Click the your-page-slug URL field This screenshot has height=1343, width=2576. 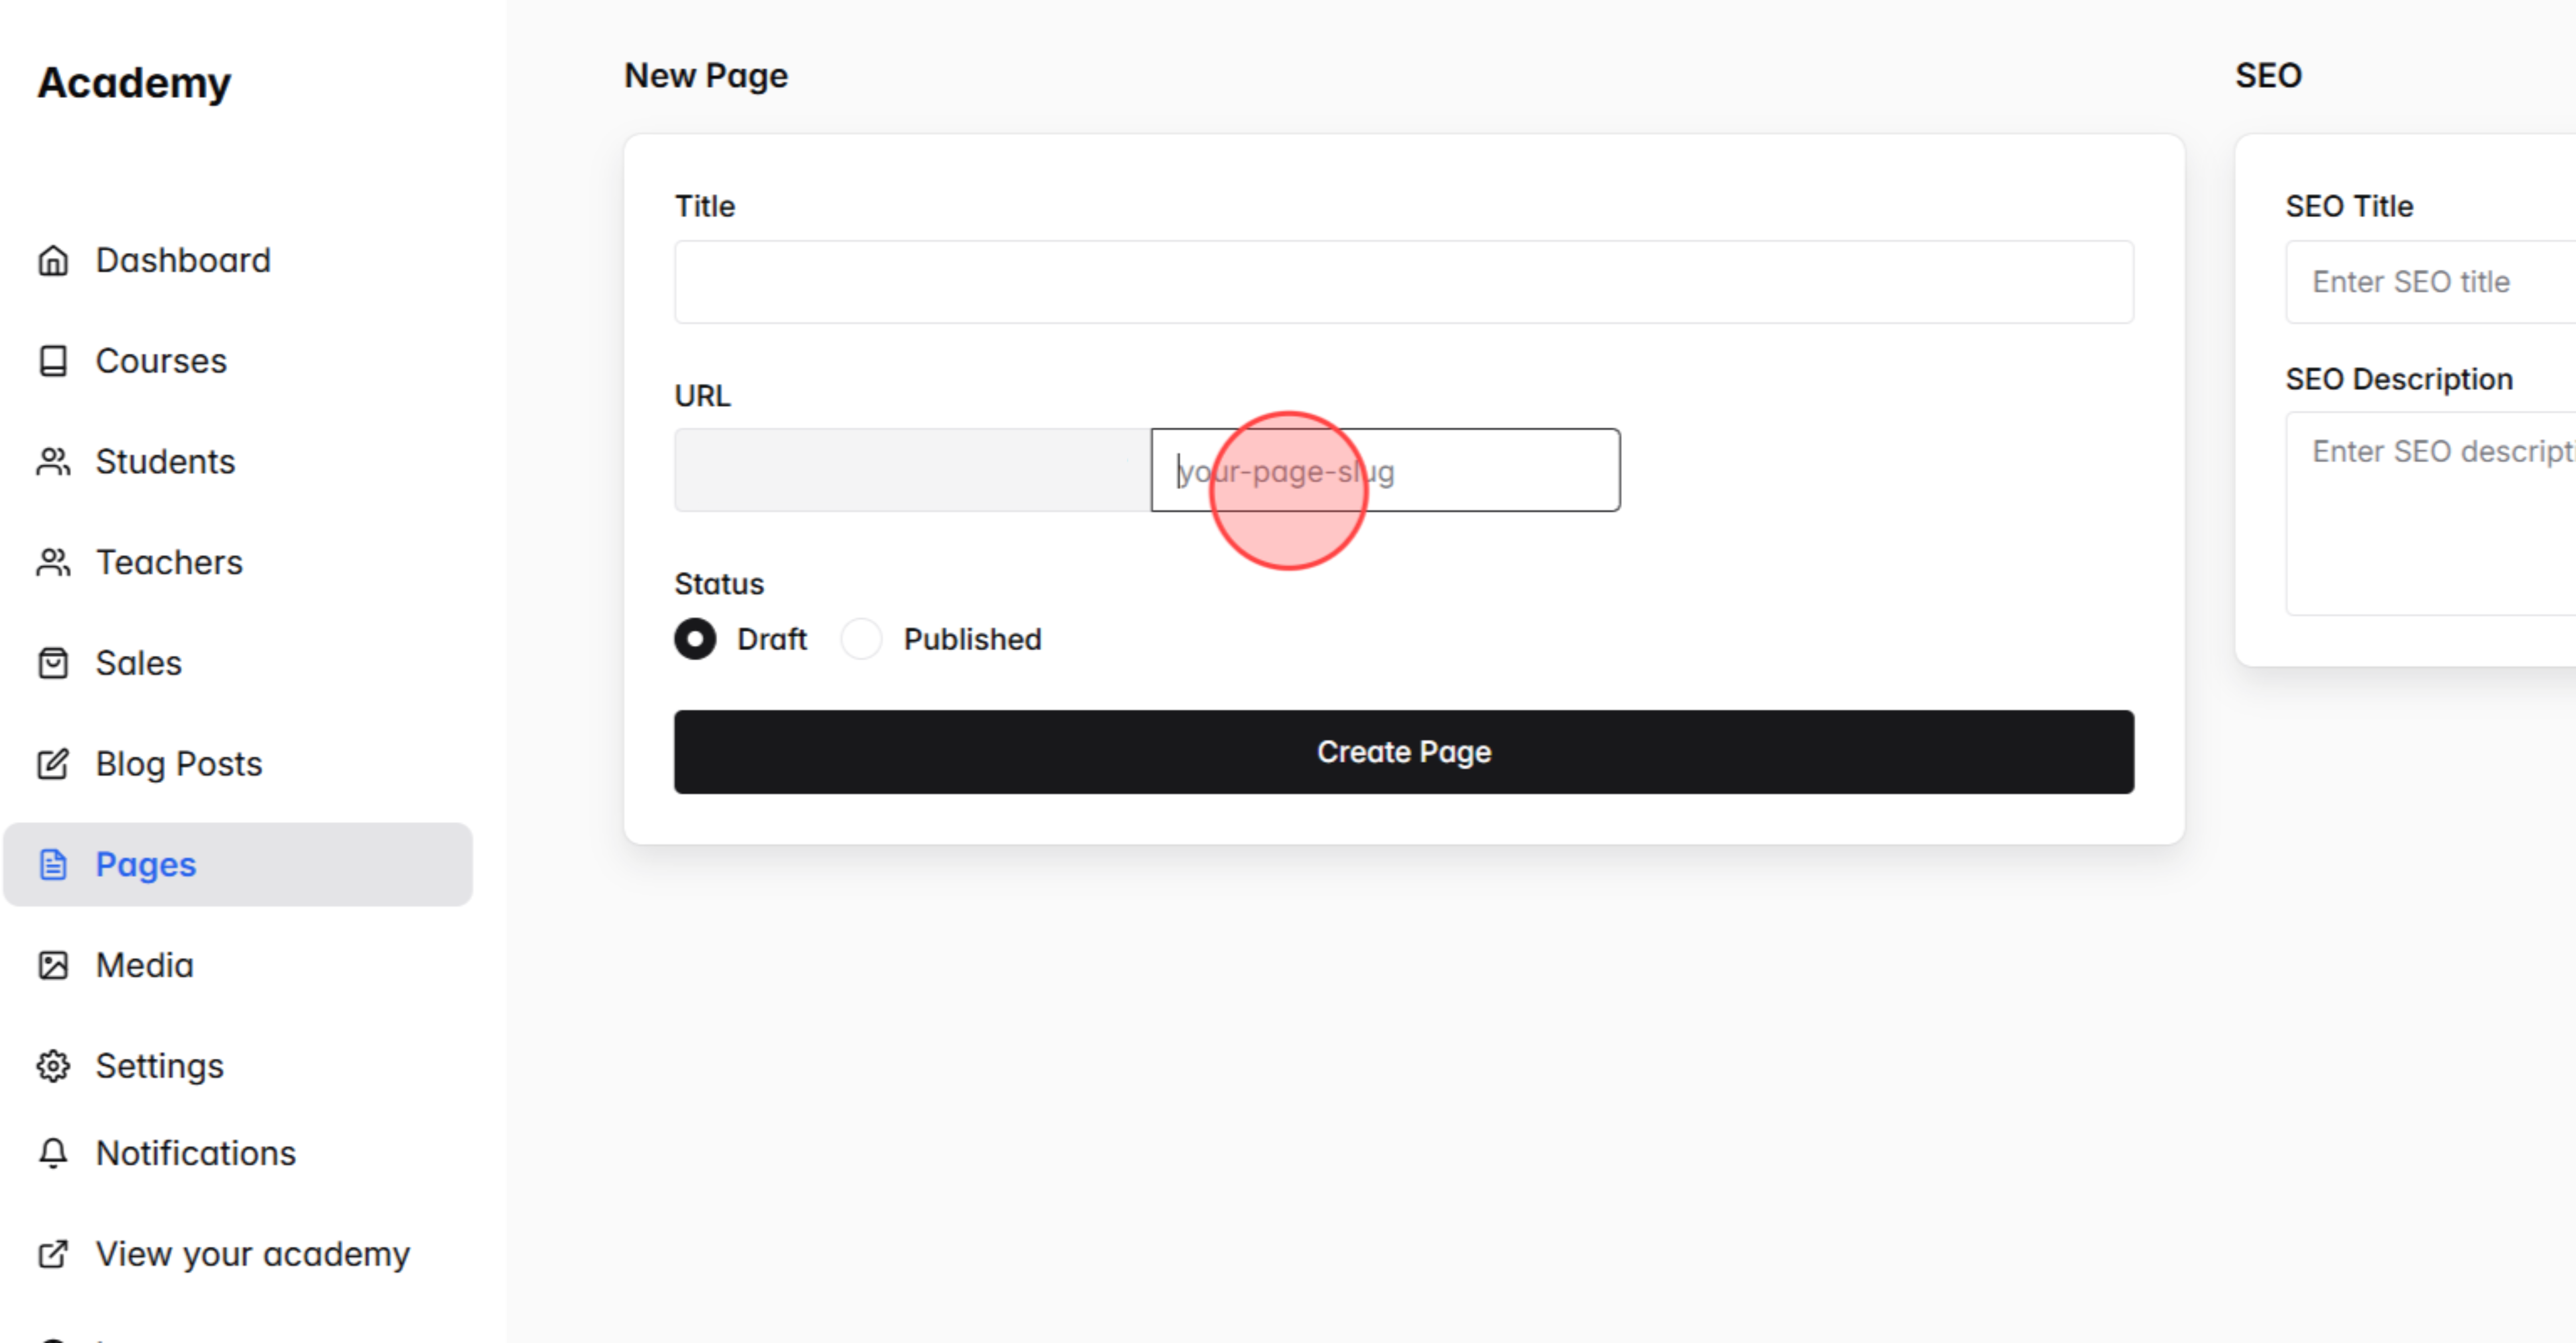[1384, 470]
